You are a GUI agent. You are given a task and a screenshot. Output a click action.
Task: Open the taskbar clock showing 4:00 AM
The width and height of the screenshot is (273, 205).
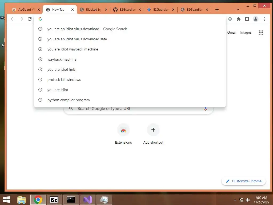[x=261, y=200]
